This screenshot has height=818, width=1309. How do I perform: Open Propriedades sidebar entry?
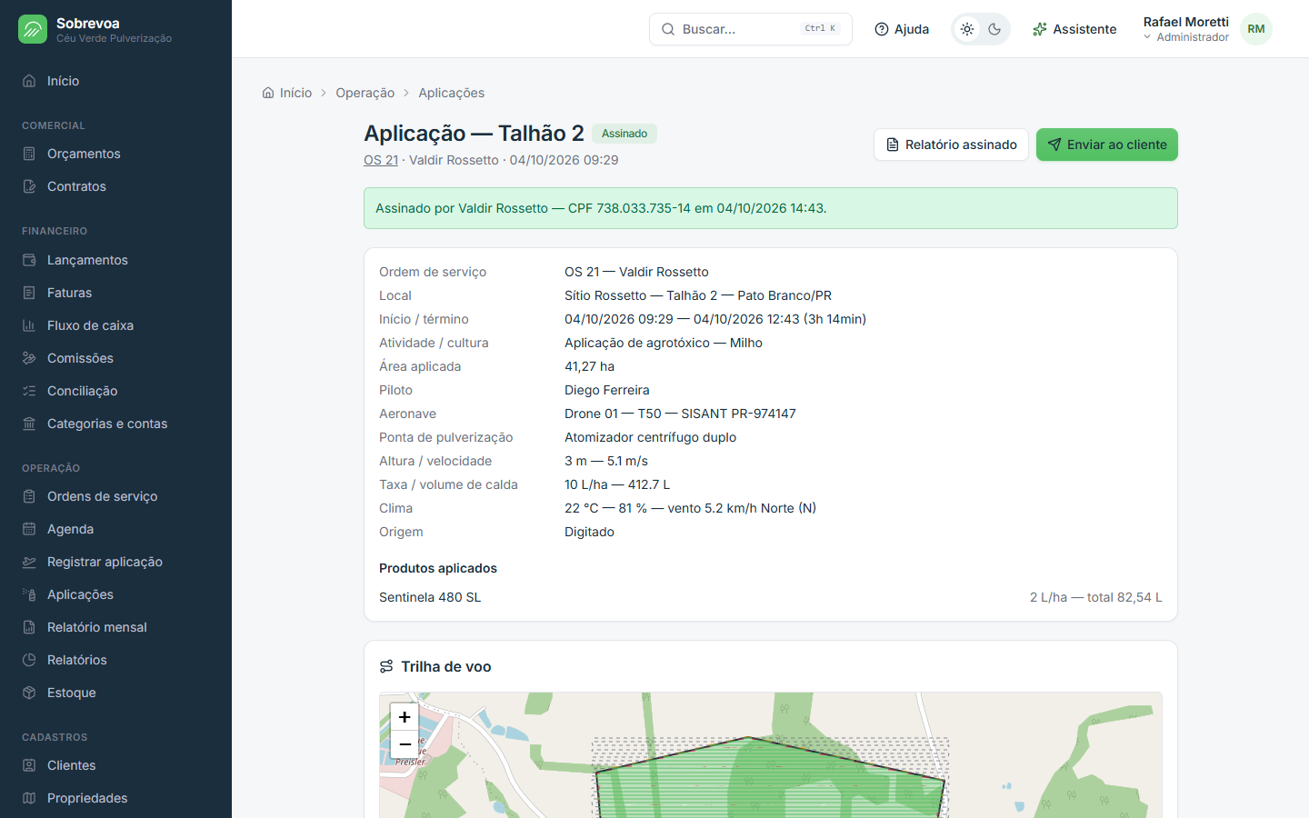[115, 798]
